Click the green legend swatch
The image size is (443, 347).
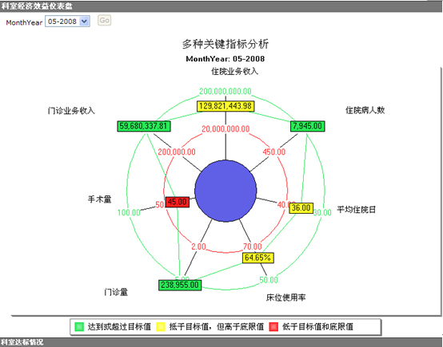coord(79,327)
